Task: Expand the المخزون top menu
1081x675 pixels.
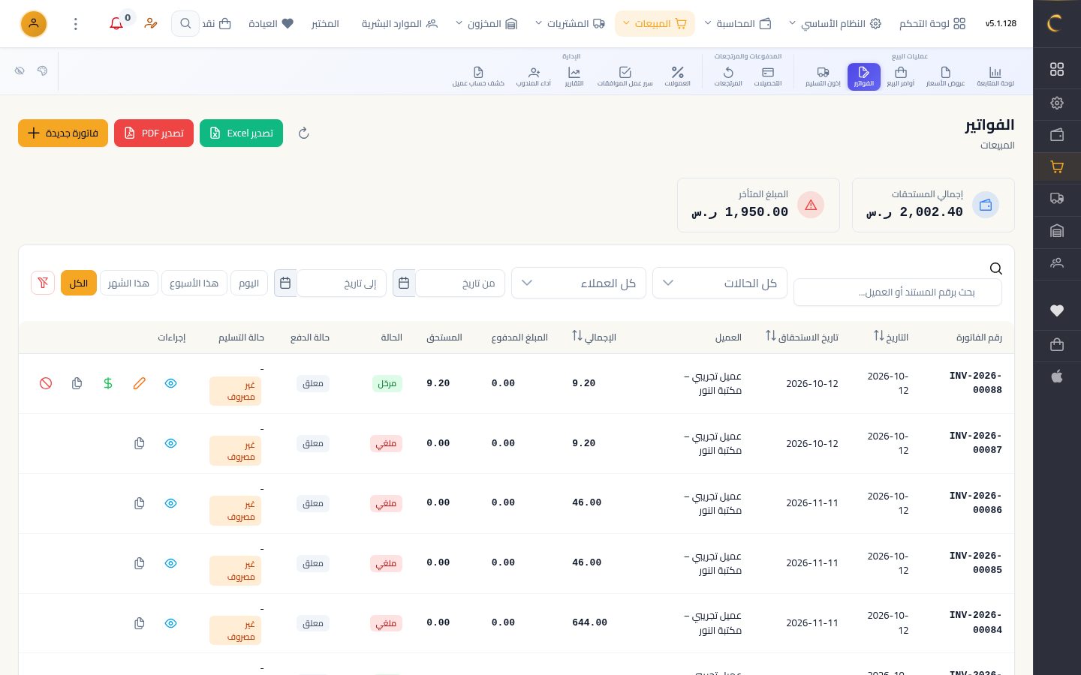Action: 486,23
